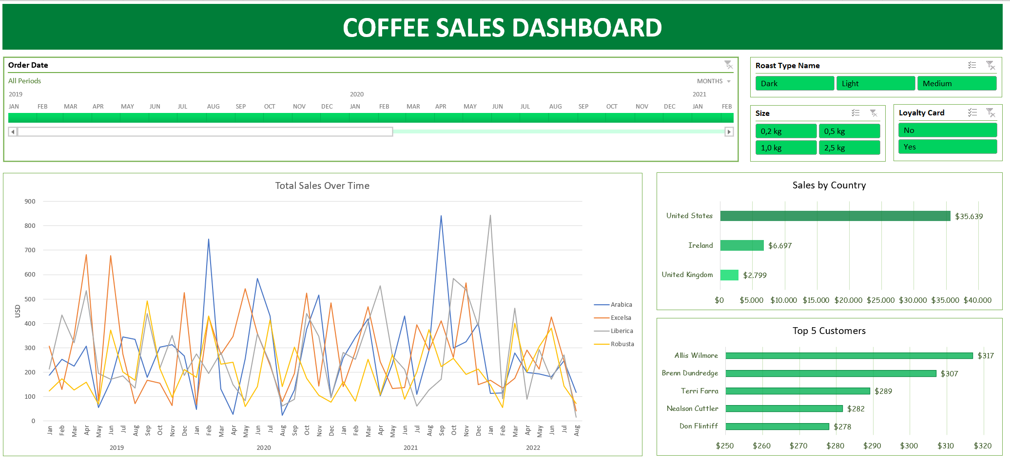The height and width of the screenshot is (463, 1010).
Task: Enable multi-select on the Size slicer
Action: 855,113
